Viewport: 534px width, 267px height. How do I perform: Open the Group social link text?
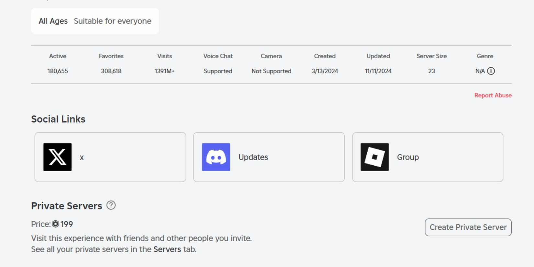pos(408,157)
